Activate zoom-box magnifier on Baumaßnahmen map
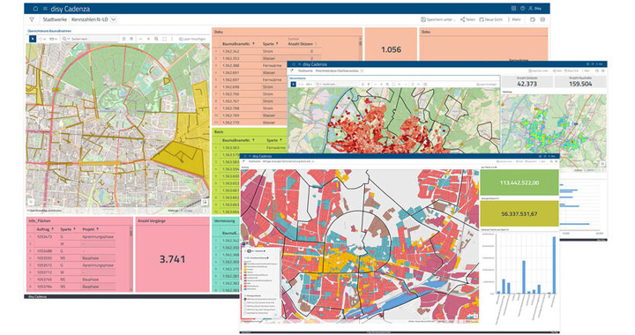 [156, 39]
